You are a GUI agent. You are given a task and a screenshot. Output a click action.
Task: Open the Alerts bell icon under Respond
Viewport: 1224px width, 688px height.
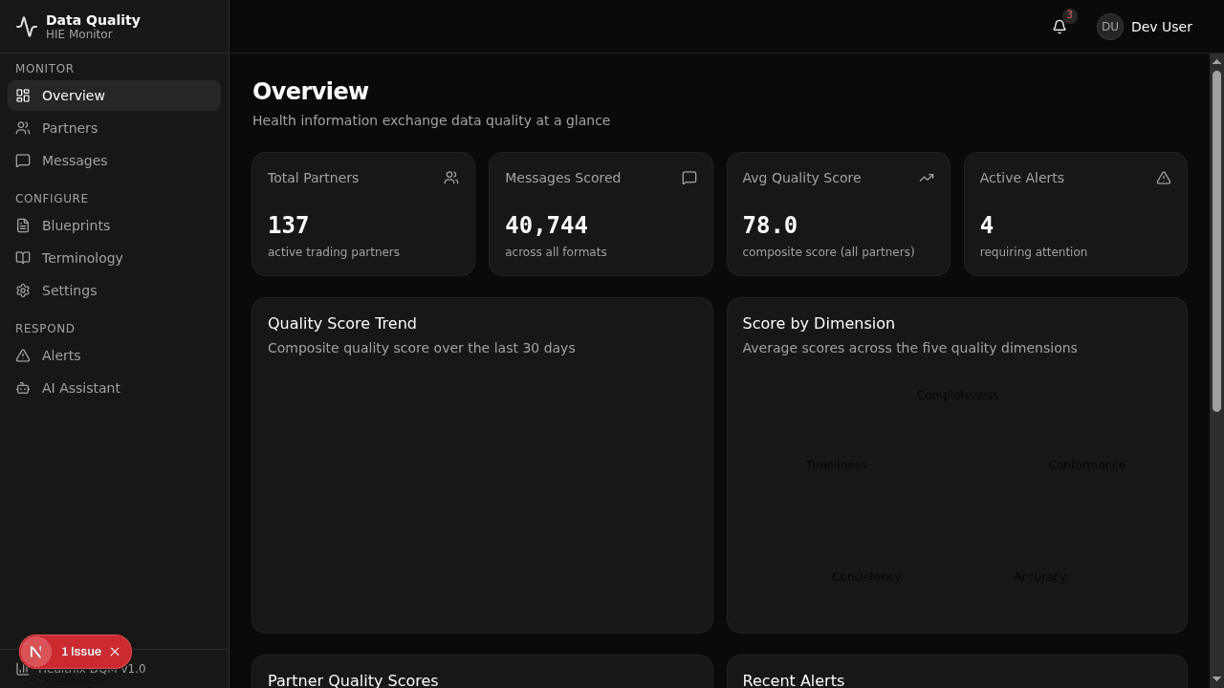click(23, 355)
